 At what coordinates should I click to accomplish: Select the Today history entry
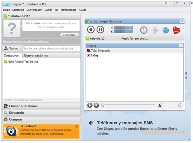[135, 55]
